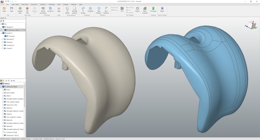
Task: Click the Save button
Action: [11, 9]
